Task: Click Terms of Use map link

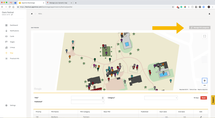Action: pyautogui.click(x=193, y=90)
